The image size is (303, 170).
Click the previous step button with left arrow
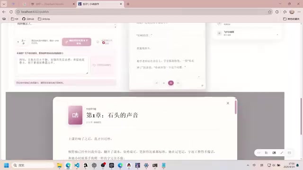click(x=22, y=42)
